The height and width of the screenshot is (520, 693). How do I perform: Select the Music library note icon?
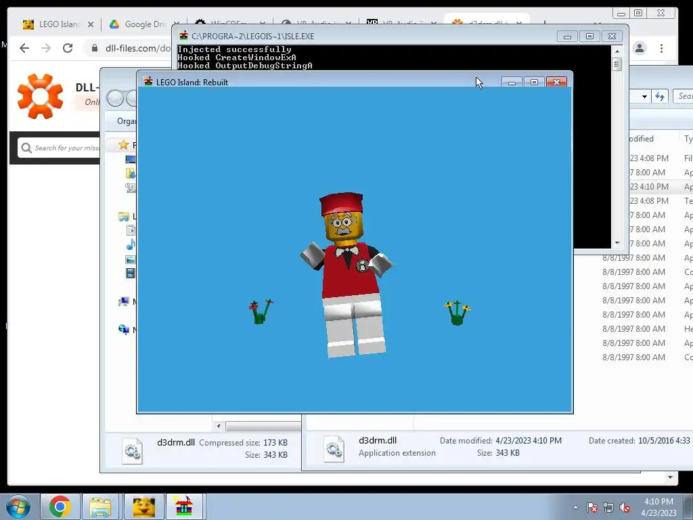click(x=131, y=244)
